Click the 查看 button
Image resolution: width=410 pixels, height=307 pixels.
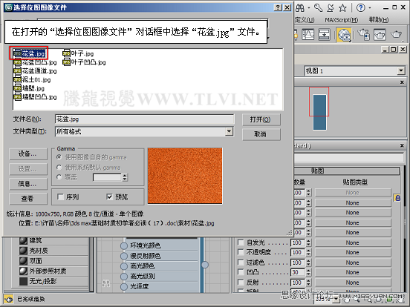[x=28, y=199]
